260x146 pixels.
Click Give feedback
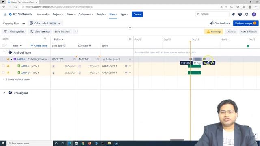click(220, 23)
